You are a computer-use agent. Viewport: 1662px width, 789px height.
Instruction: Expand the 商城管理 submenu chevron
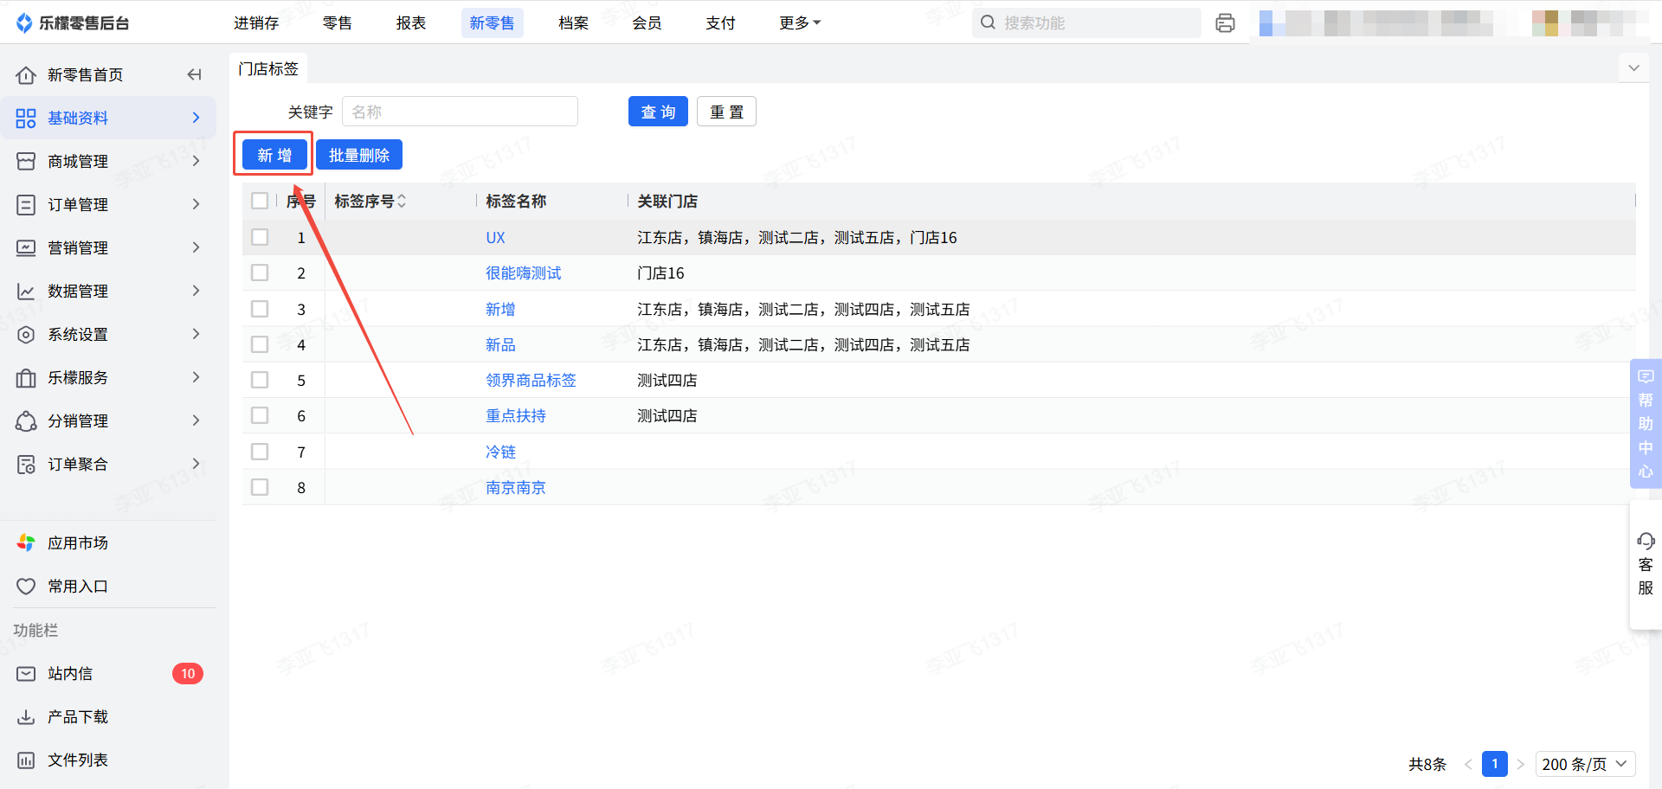click(196, 161)
